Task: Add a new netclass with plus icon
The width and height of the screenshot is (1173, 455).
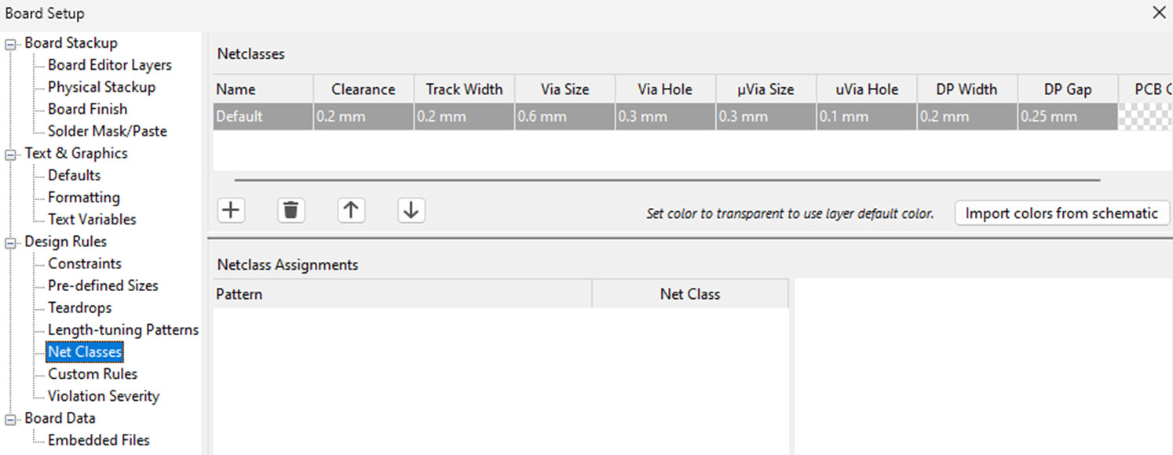Action: click(x=231, y=210)
